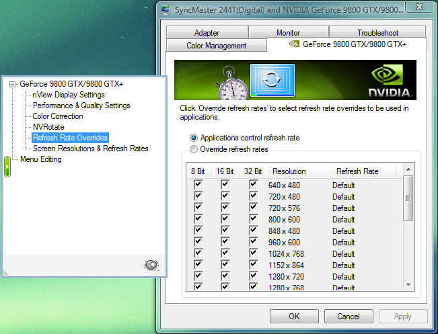Toggle 8 Bit checkbox for 1024 x 768
The image size is (438, 334).
198,253
